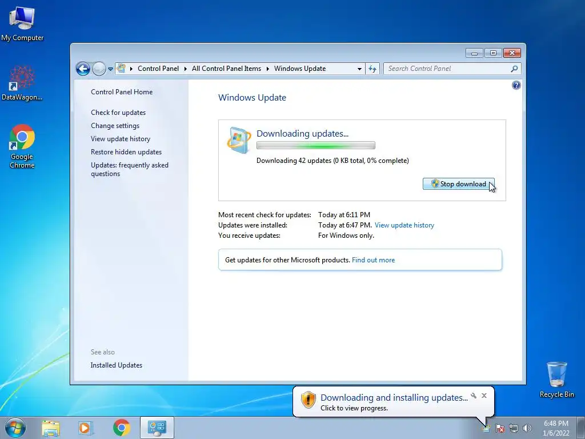Image resolution: width=585 pixels, height=439 pixels.
Task: Maximize the Windows Update window
Action: [493, 53]
